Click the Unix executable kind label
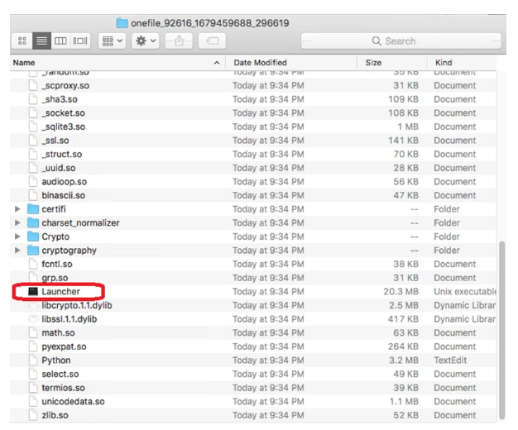Image resolution: width=518 pixels, height=430 pixels. coord(465,292)
